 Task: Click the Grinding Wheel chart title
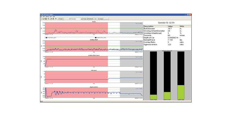coord(94,40)
